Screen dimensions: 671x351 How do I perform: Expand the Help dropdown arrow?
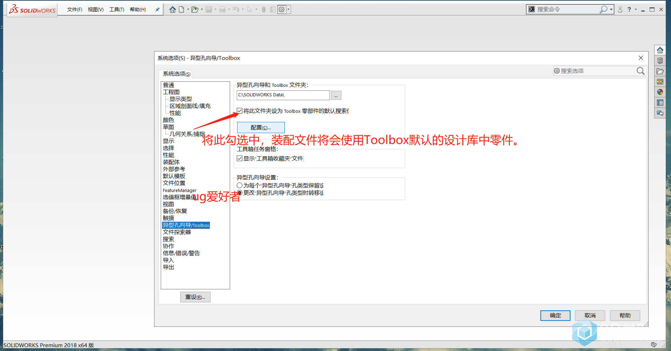pos(636,9)
